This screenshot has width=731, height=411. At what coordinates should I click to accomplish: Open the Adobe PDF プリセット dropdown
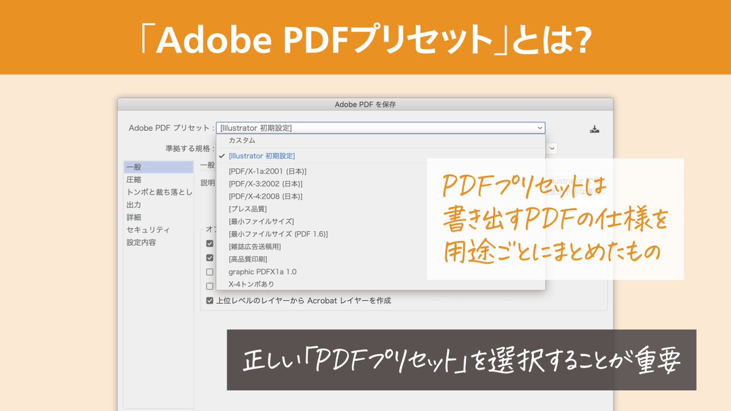coord(381,128)
